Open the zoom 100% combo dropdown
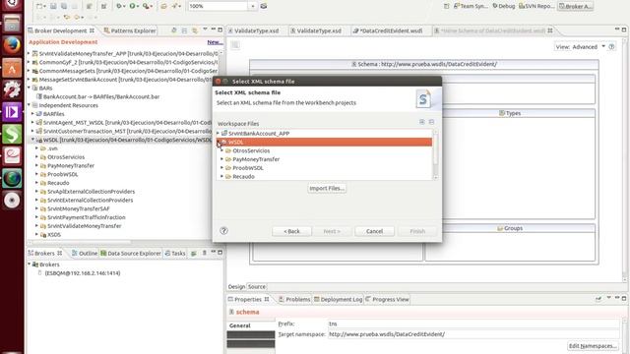The image size is (630, 354). [x=252, y=6]
